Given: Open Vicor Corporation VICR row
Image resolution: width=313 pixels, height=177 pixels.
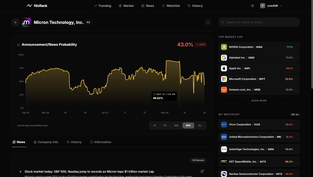Looking at the screenshot, I should pos(259,125).
